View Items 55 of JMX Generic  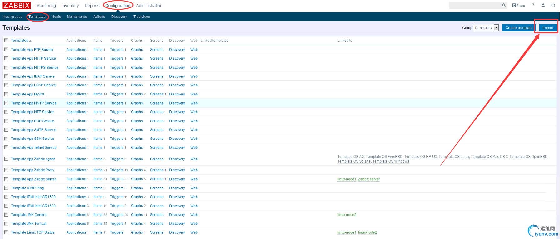point(98,215)
